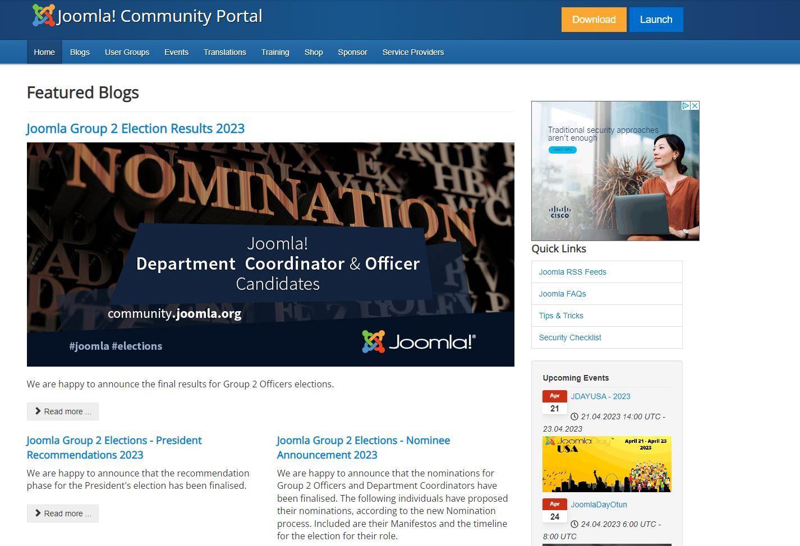Click the AdChoices triangle icon on the ad
The width and height of the screenshot is (800, 546).
click(x=686, y=105)
